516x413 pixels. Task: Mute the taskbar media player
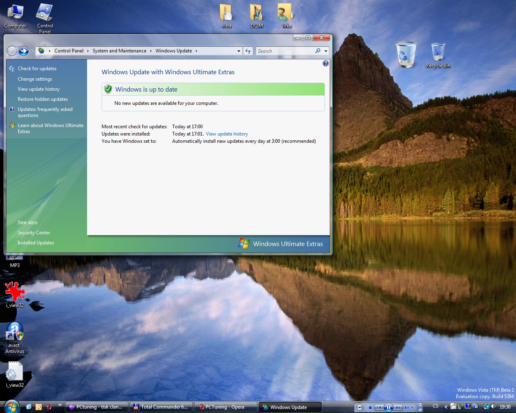click(406, 407)
